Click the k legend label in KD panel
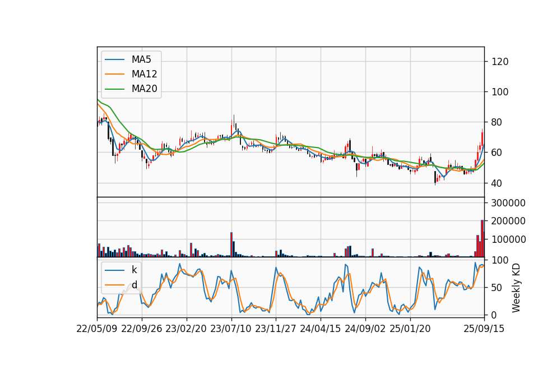538x387 pixels. [x=134, y=270]
